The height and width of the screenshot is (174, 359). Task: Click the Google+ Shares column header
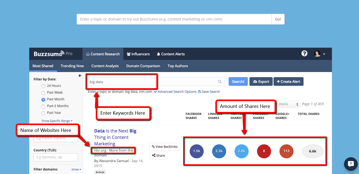click(x=282, y=116)
